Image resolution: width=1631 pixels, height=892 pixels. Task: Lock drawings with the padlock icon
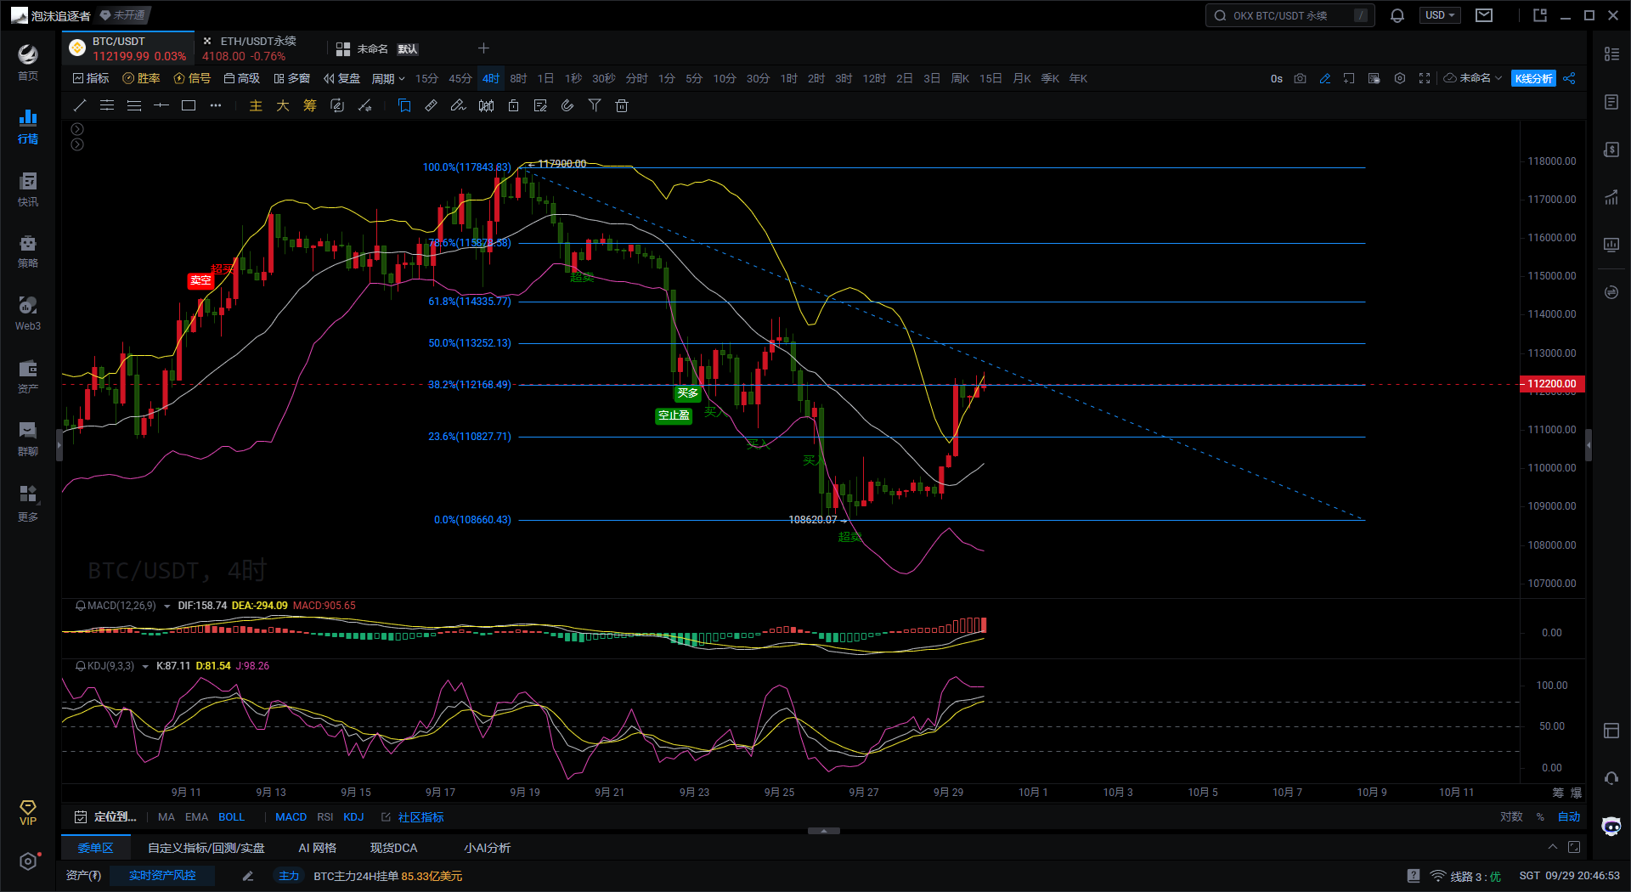click(x=513, y=105)
